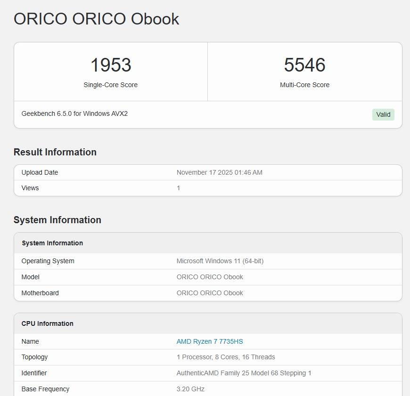Viewport: 410px width, 396px height.
Task: Click the Identifier value AuthenticAMD Family 25
Action: point(244,373)
